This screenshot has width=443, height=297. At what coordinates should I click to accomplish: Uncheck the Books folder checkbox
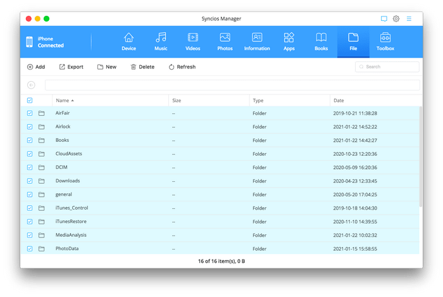click(30, 141)
